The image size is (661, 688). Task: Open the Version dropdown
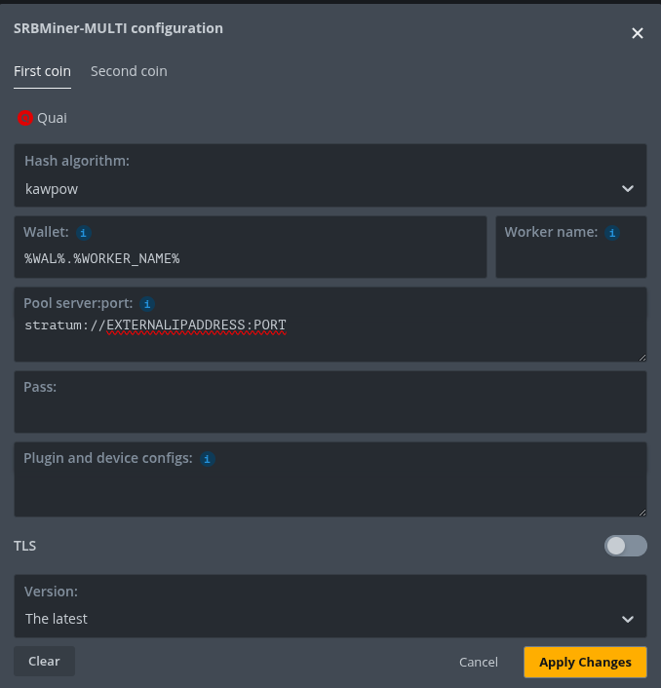click(330, 606)
